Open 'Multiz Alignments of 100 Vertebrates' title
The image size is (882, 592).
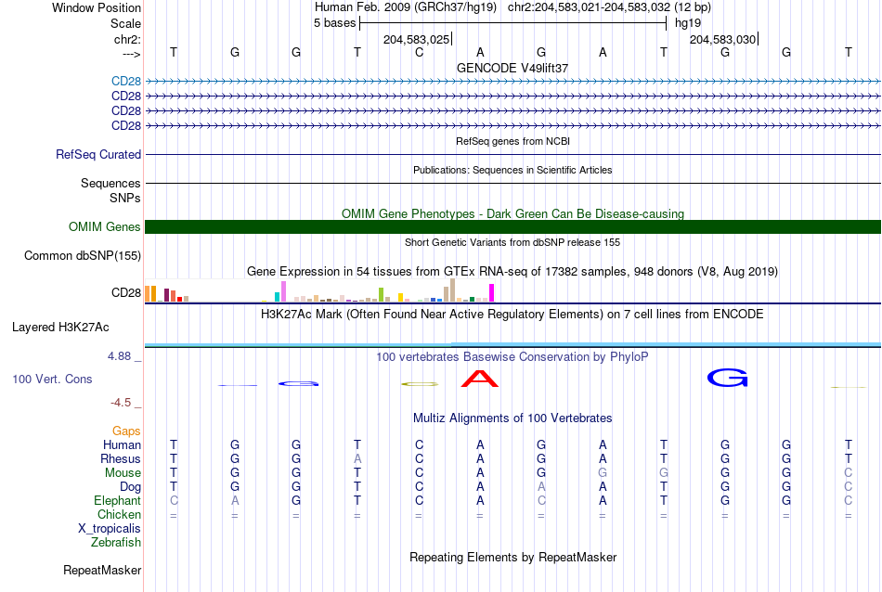tap(512, 418)
